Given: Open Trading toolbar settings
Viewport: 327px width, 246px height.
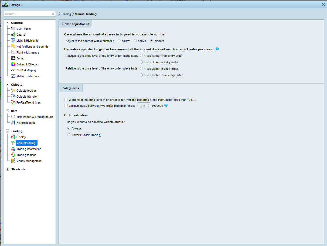Looking at the screenshot, I should click(x=26, y=155).
